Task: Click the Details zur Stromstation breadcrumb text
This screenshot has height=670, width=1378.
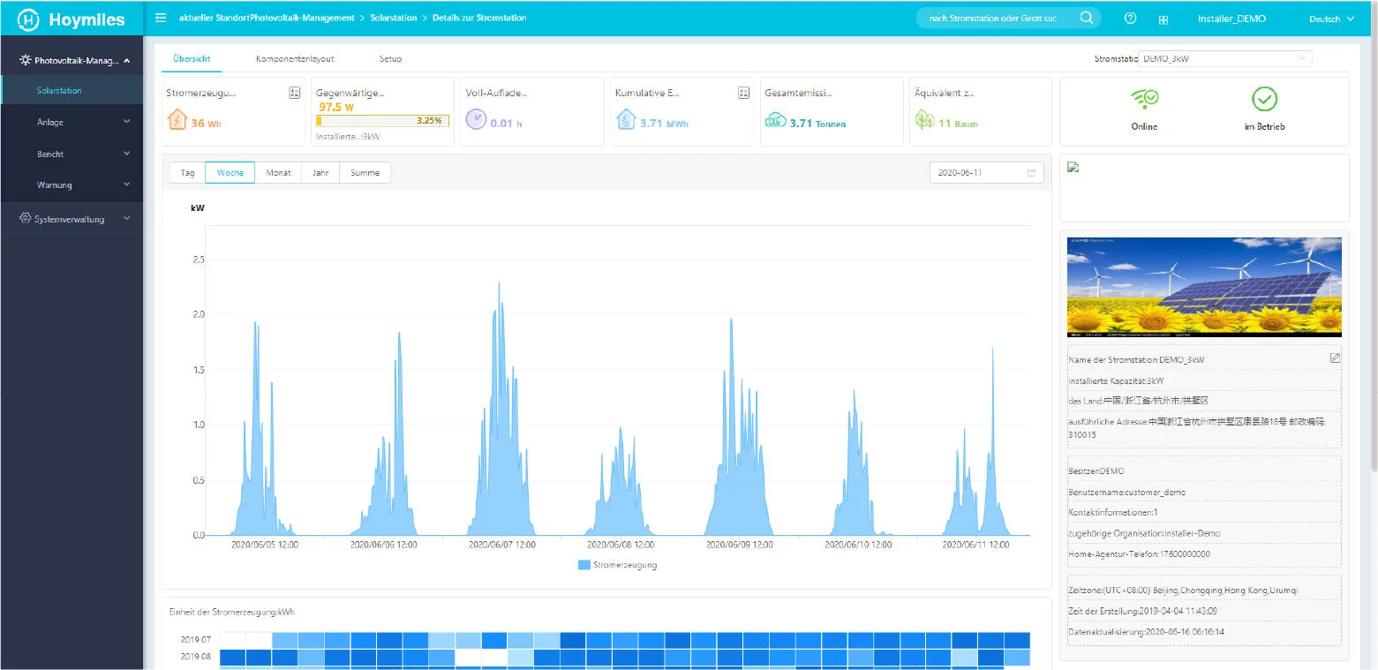Action: coord(479,18)
